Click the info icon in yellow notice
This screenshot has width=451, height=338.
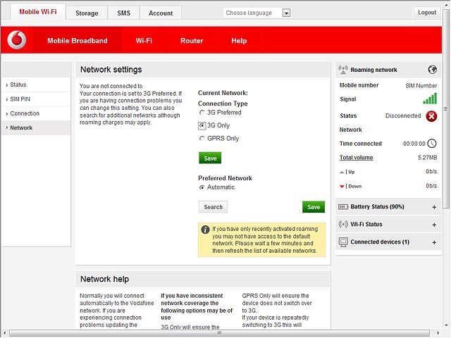tap(205, 230)
